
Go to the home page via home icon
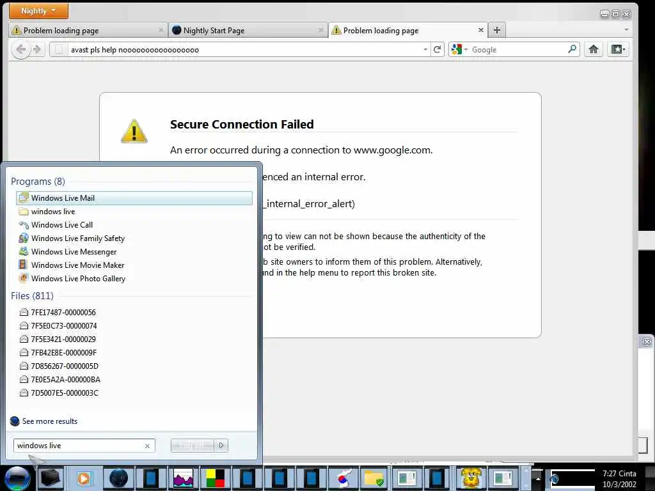[593, 50]
